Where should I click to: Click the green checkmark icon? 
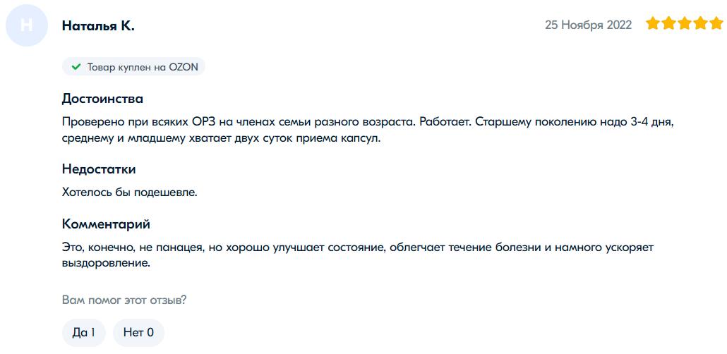76,67
